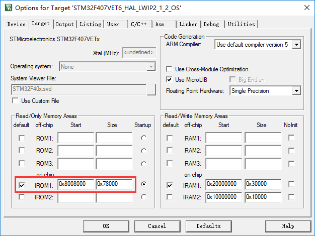Click the ROM1 Size field

coord(114,138)
